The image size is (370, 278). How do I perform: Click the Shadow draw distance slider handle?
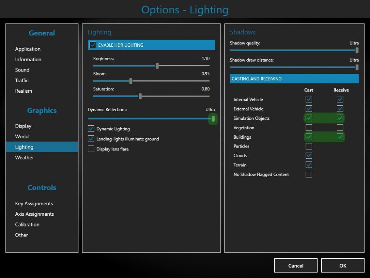(x=357, y=67)
